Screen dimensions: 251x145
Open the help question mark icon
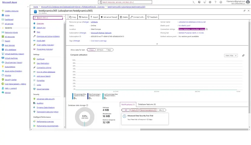(x=215, y=2)
